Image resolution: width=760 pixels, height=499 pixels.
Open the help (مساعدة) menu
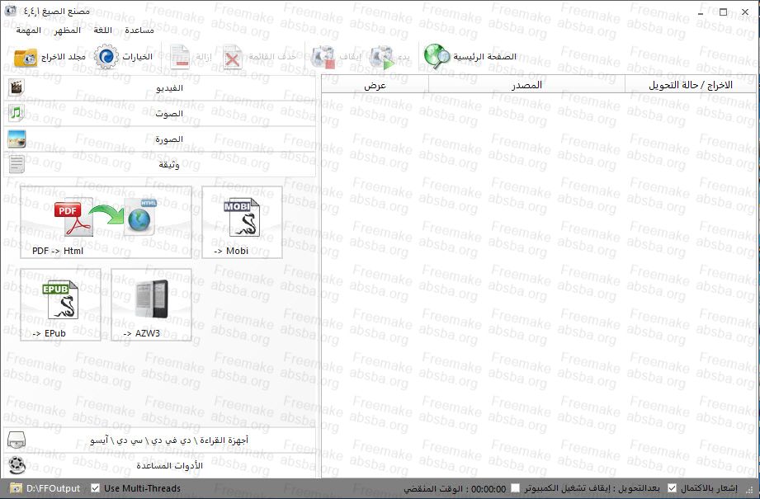(x=139, y=31)
